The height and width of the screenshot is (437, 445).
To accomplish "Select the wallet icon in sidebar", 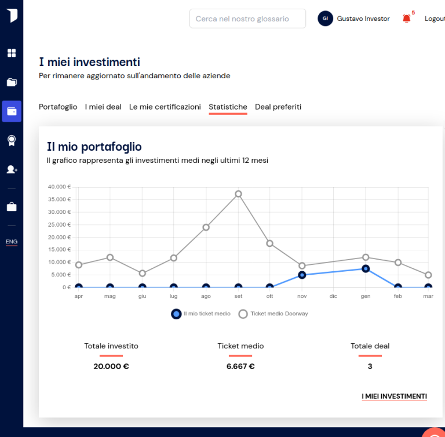I will click(x=12, y=111).
